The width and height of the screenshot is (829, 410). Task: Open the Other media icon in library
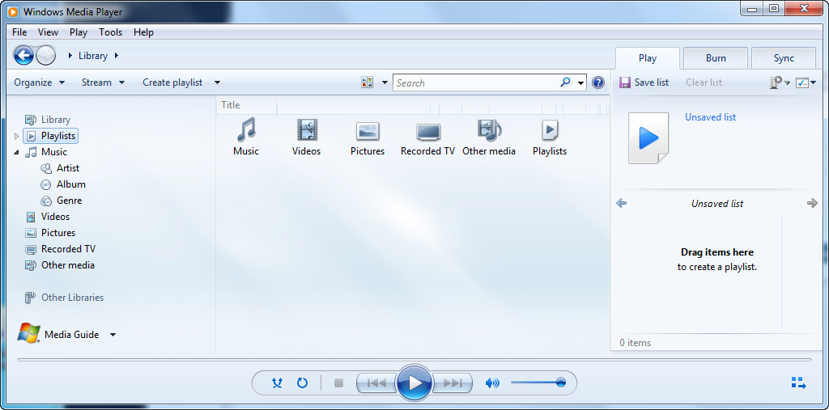[489, 130]
